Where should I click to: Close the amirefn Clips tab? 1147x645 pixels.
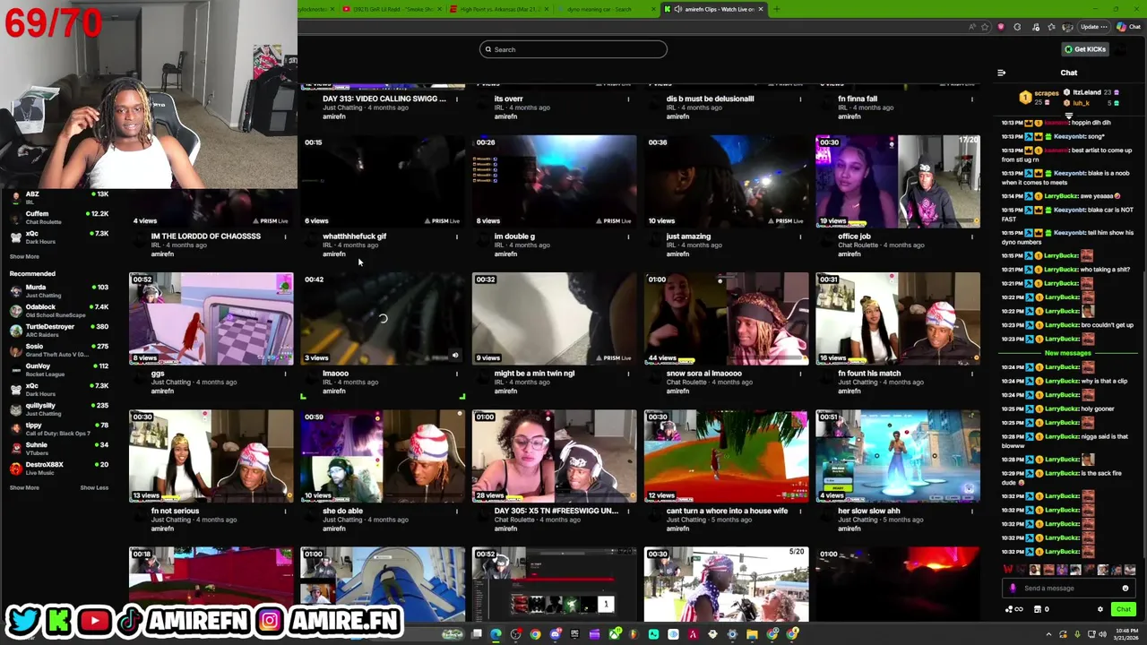point(761,9)
